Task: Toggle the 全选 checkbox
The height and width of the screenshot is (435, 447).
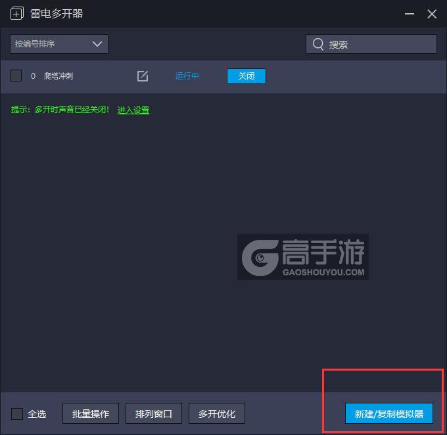Action: tap(17, 413)
